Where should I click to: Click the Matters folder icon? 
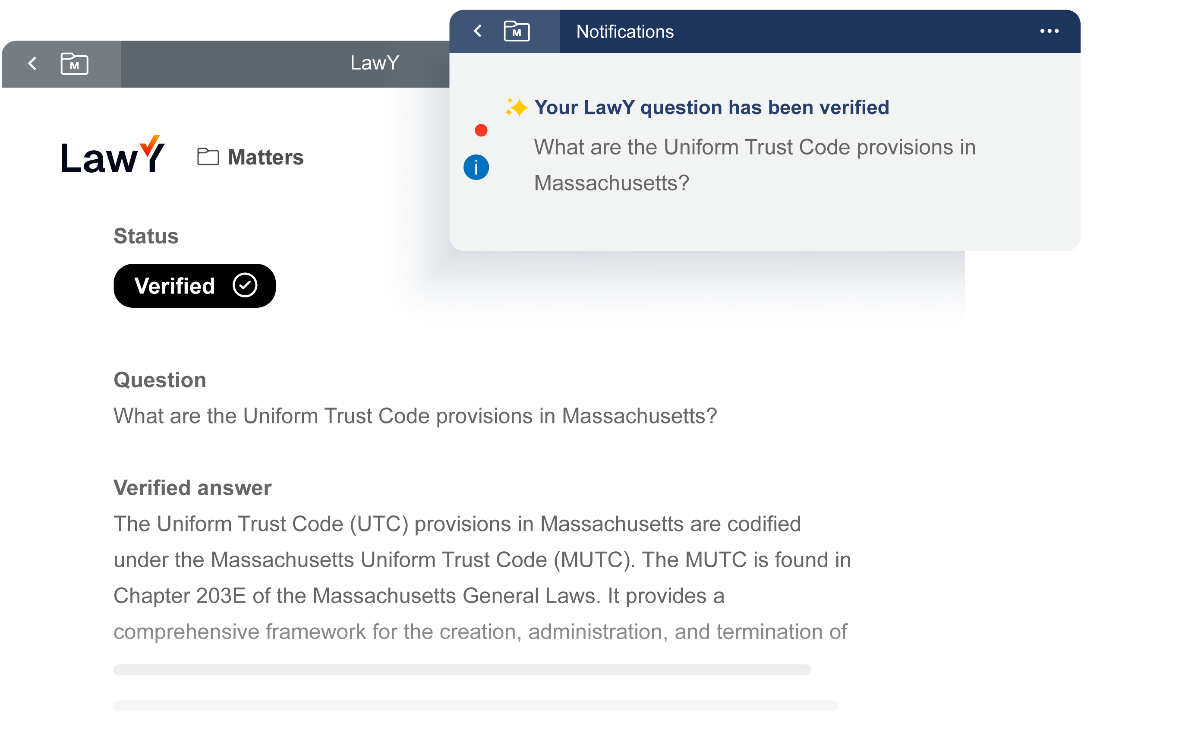(208, 157)
